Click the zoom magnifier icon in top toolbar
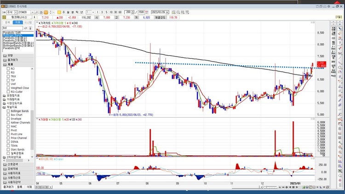Screen dimensions: 345x194 (x=178, y=12)
